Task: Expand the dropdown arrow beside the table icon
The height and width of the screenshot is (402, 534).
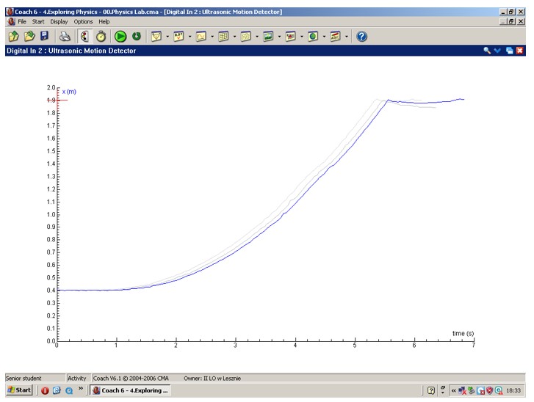Action: 235,36
